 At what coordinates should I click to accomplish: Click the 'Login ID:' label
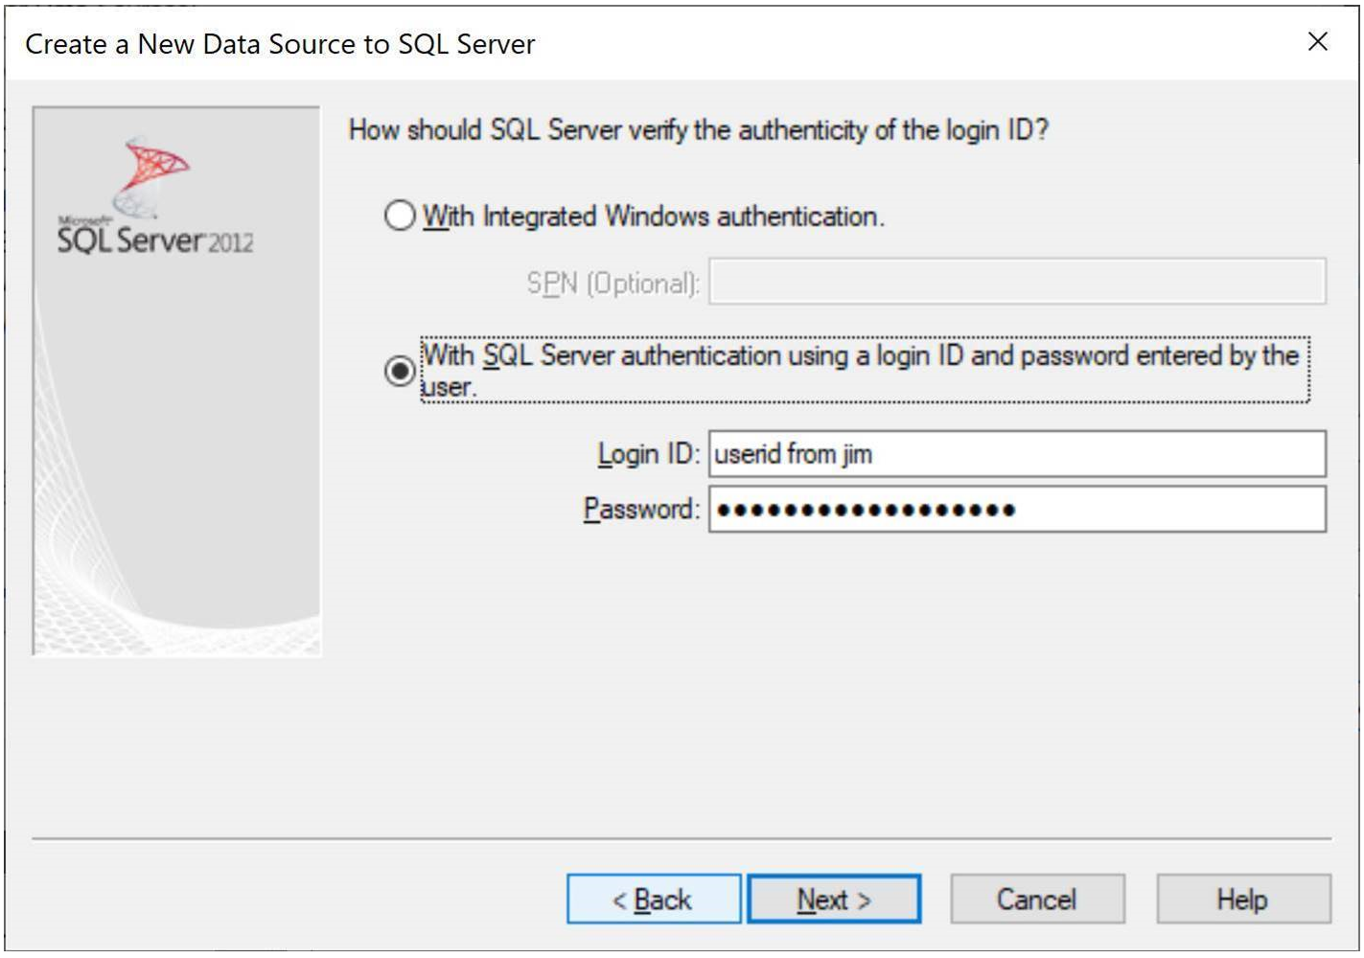pos(649,454)
